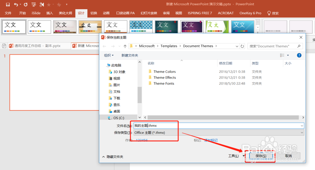Open the 口袋动画 PA tab
315x170 pixels.
coord(126,13)
